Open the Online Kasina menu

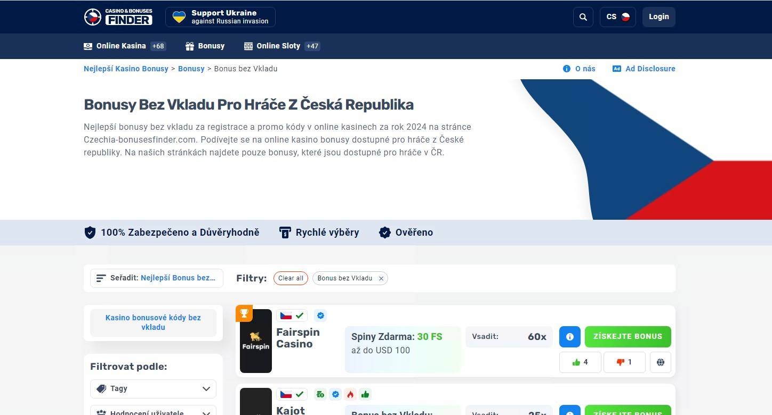(125, 46)
